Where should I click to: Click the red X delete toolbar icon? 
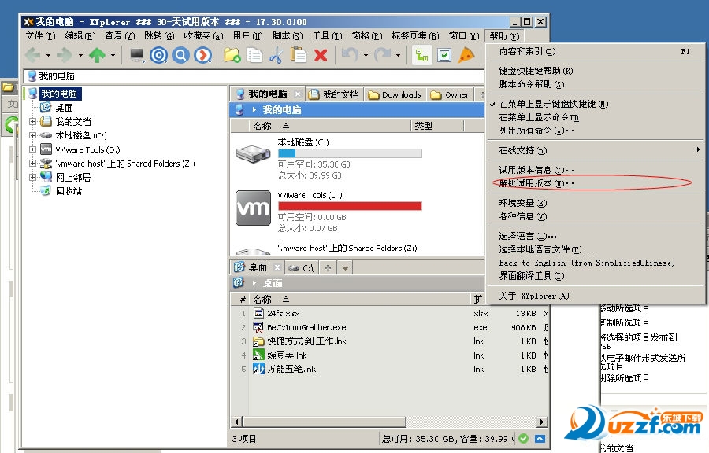coord(320,55)
